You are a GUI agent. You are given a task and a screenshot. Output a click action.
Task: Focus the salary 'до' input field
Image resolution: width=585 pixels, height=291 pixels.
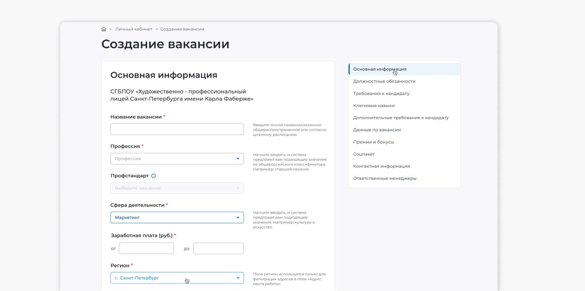218,248
